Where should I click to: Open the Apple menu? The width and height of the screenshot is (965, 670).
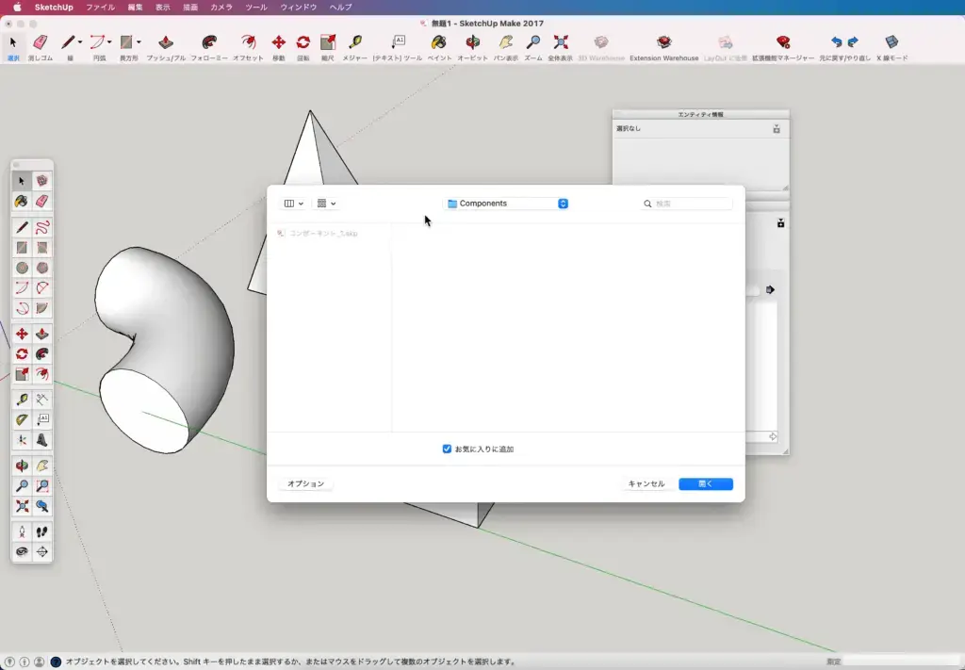point(17,8)
